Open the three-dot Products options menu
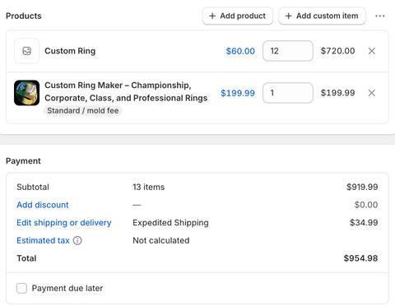The image size is (395, 306). click(x=380, y=16)
